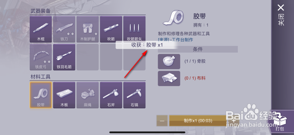Choose the 铁羽毛箭 arrow item
This screenshot has width=294, height=135.
coord(64,57)
